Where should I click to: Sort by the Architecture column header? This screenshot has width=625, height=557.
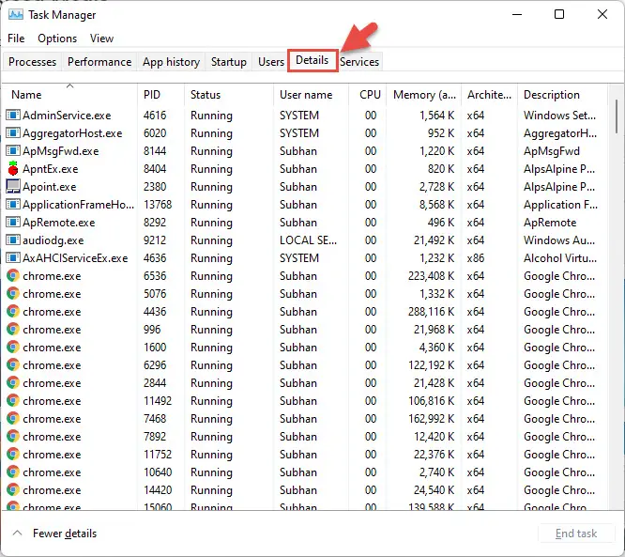490,95
